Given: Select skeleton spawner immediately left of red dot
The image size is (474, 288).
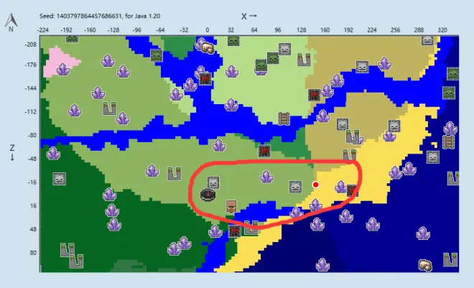Looking at the screenshot, I should (294, 187).
